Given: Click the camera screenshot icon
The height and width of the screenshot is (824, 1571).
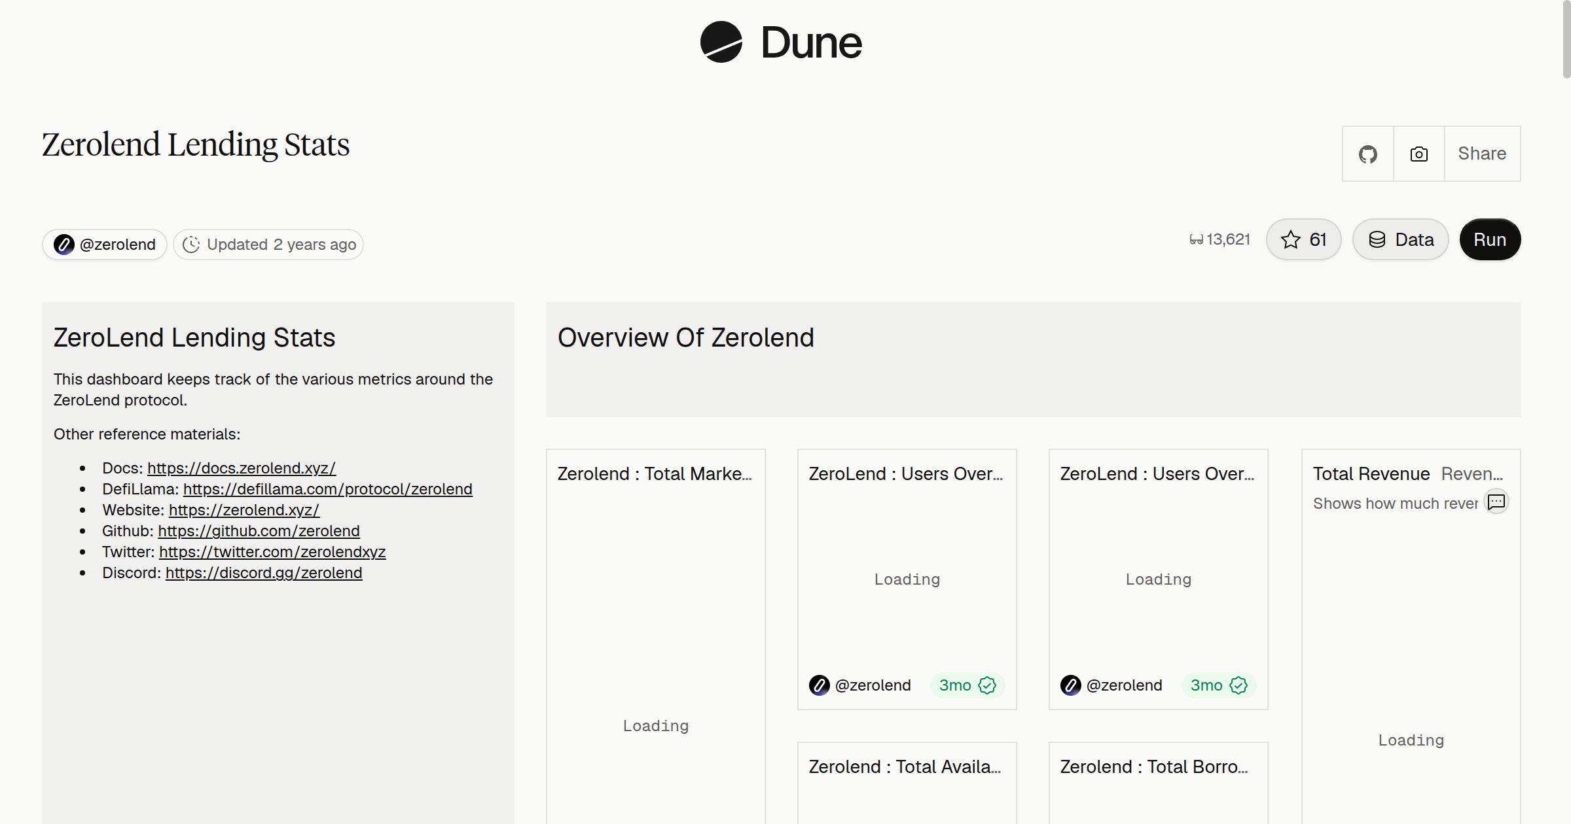Looking at the screenshot, I should tap(1419, 154).
